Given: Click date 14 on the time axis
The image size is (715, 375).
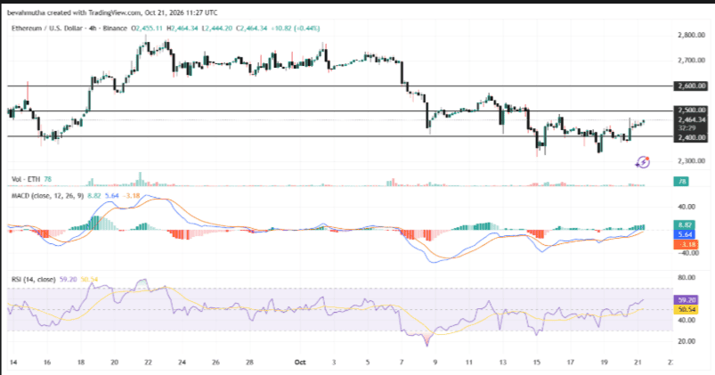Looking at the screenshot, I should pos(13,363).
